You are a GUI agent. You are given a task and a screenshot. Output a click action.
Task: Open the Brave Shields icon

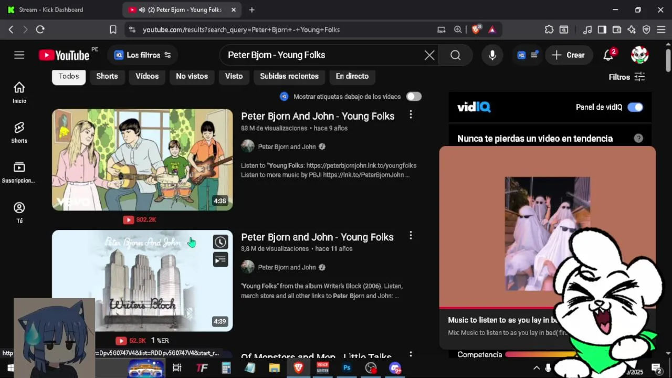point(476,29)
